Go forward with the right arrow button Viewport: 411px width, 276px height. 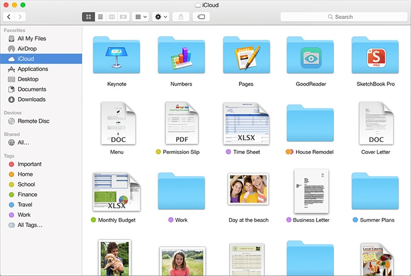(20, 17)
